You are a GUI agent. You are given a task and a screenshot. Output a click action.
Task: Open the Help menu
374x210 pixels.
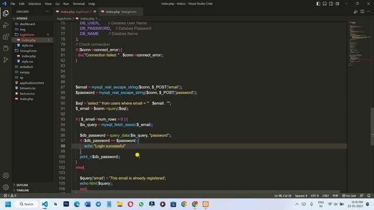[x=92, y=4]
